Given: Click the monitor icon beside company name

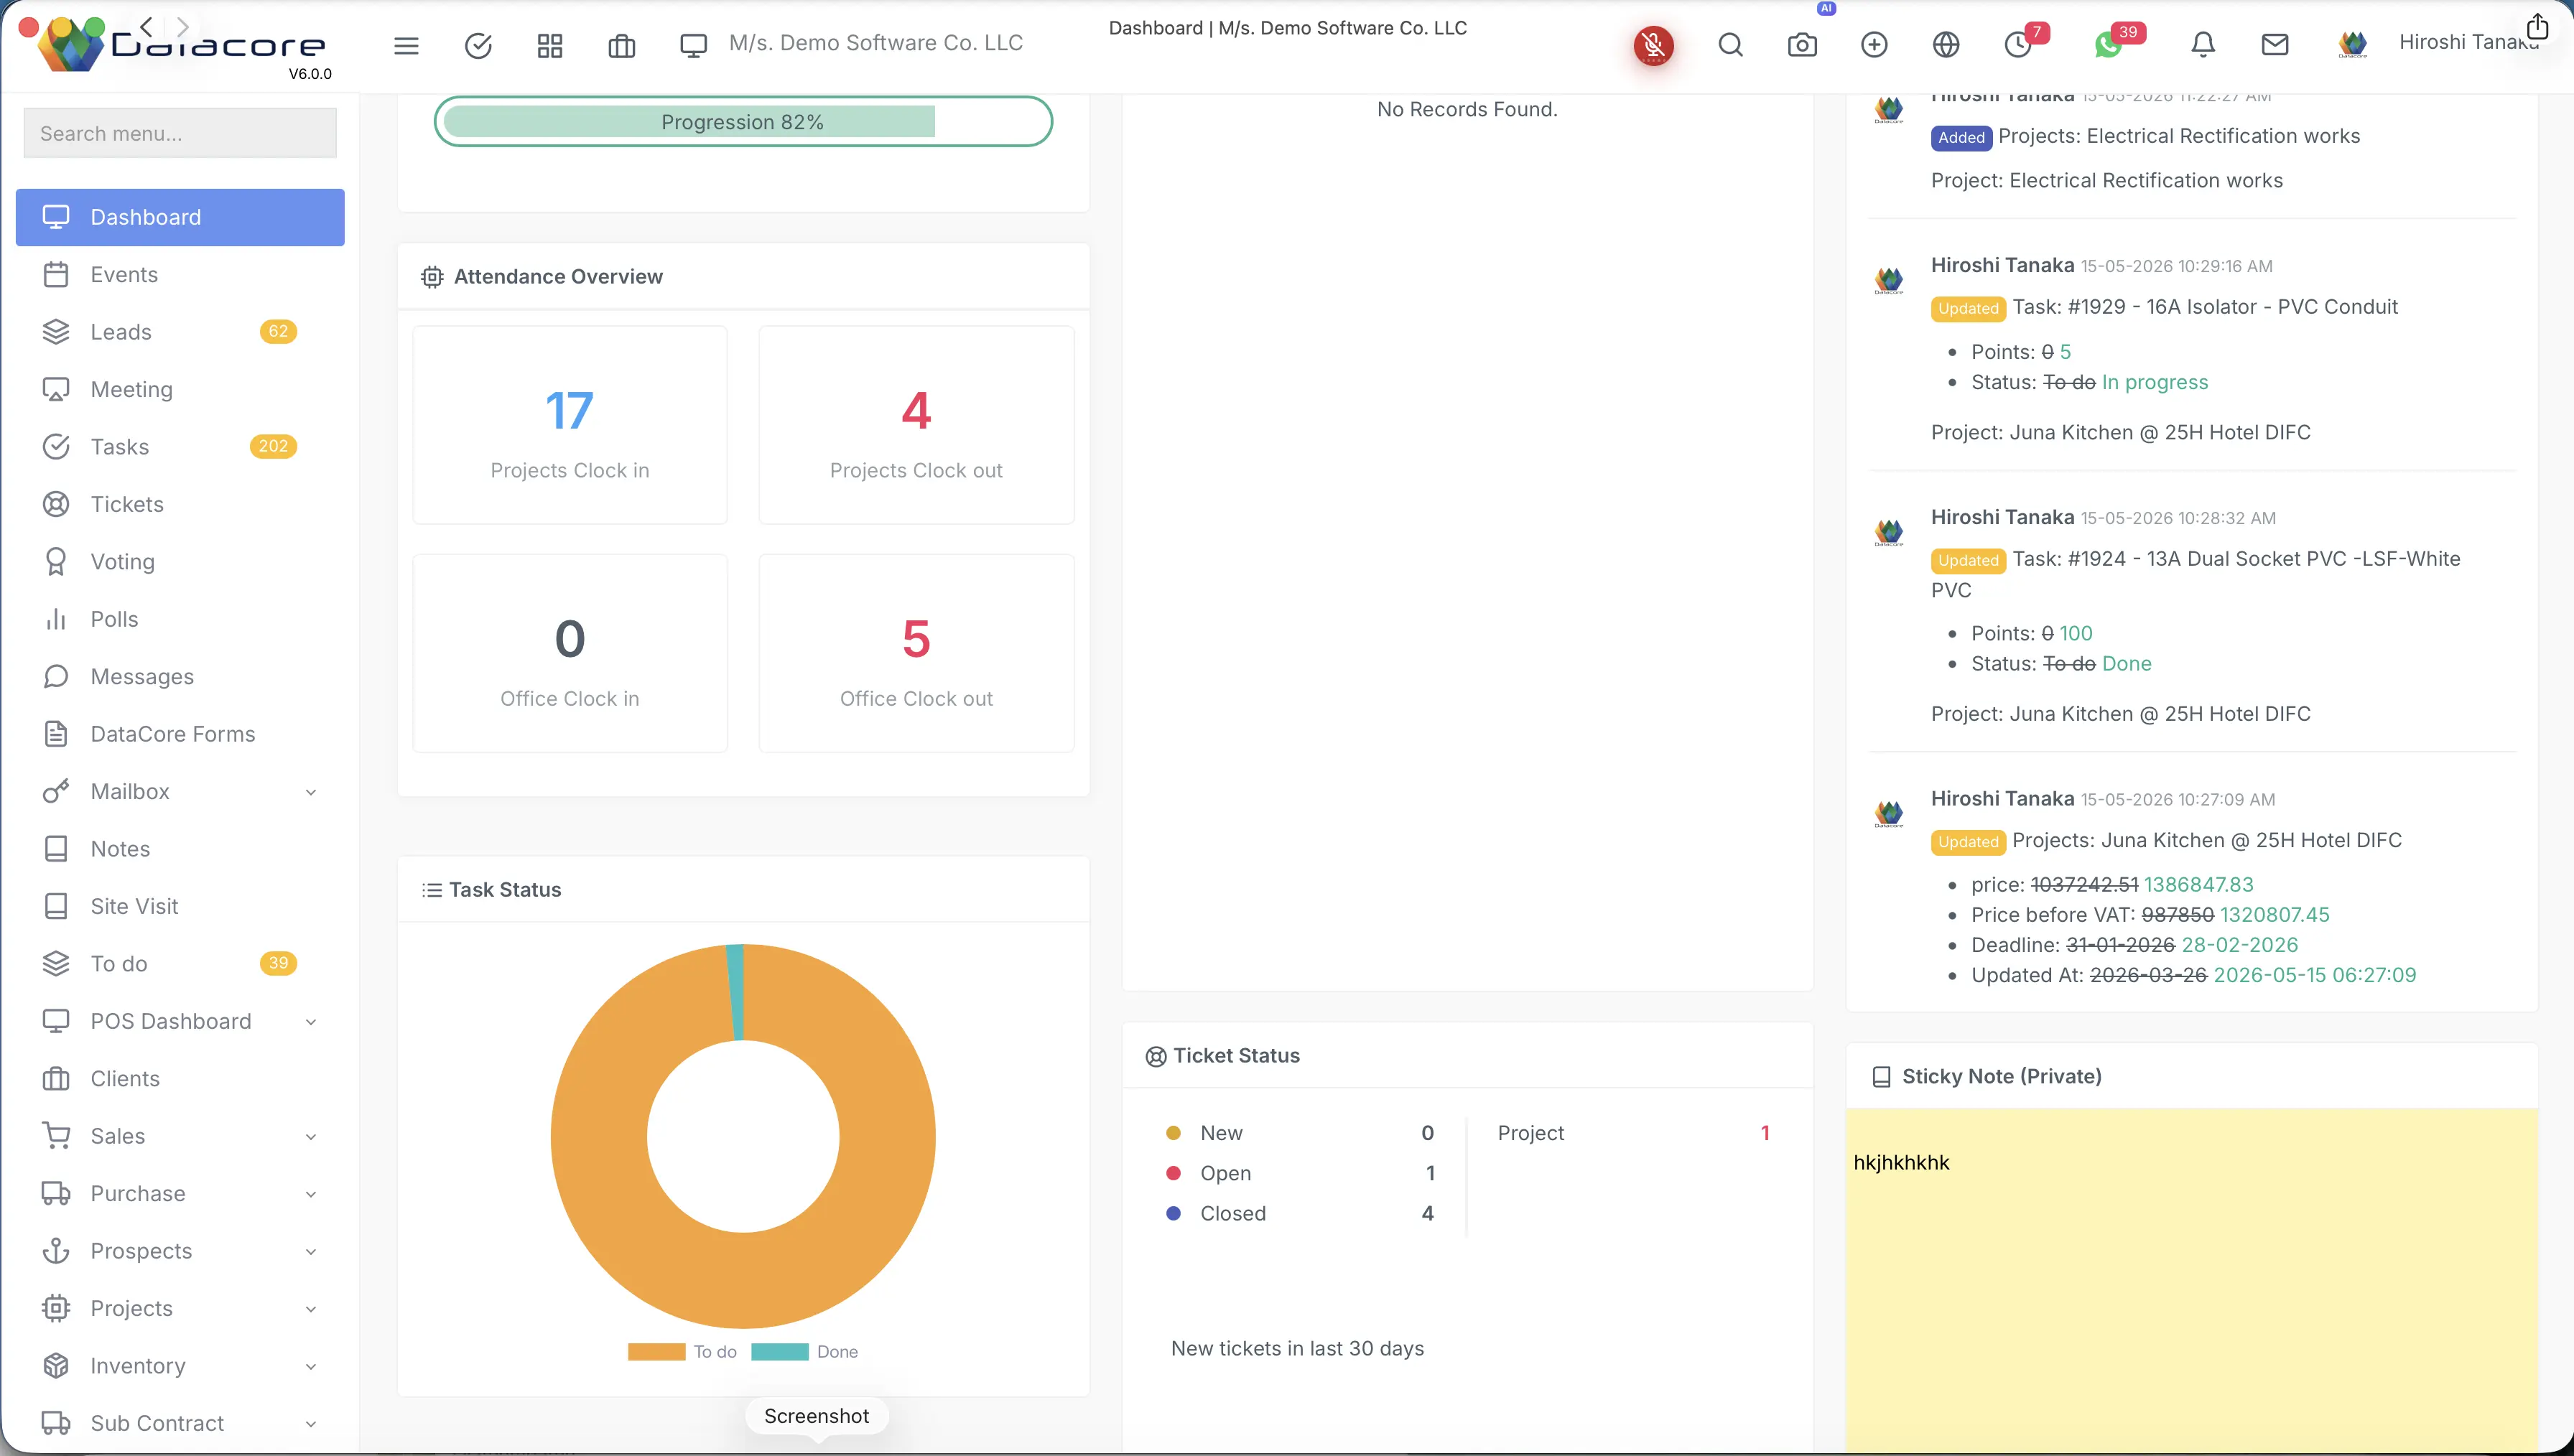Looking at the screenshot, I should coord(693,45).
